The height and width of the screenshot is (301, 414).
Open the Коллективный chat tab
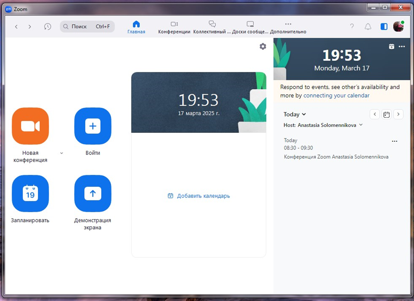tap(212, 28)
